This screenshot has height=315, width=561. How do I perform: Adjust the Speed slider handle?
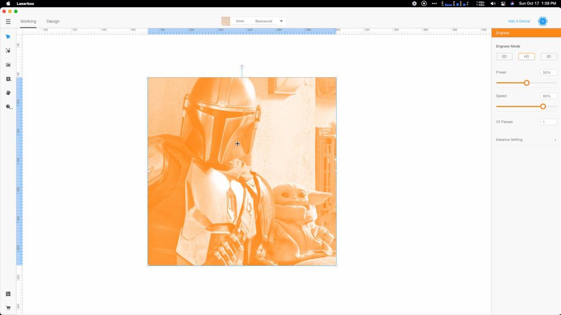[x=543, y=106]
